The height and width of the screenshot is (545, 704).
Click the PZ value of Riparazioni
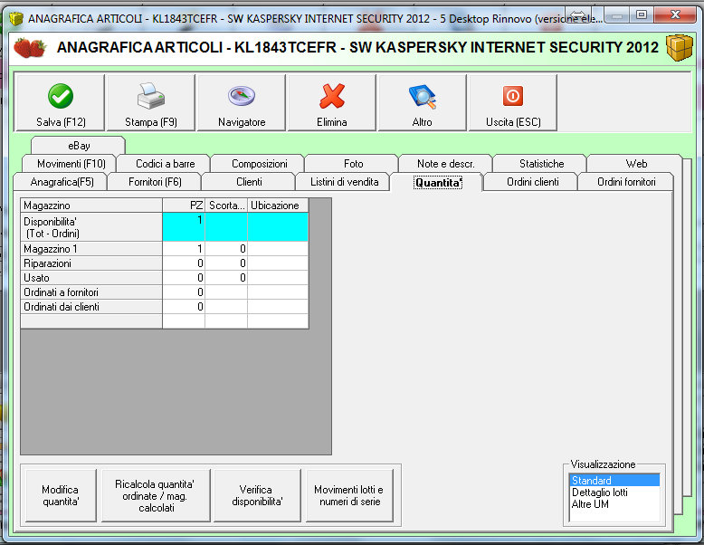184,263
